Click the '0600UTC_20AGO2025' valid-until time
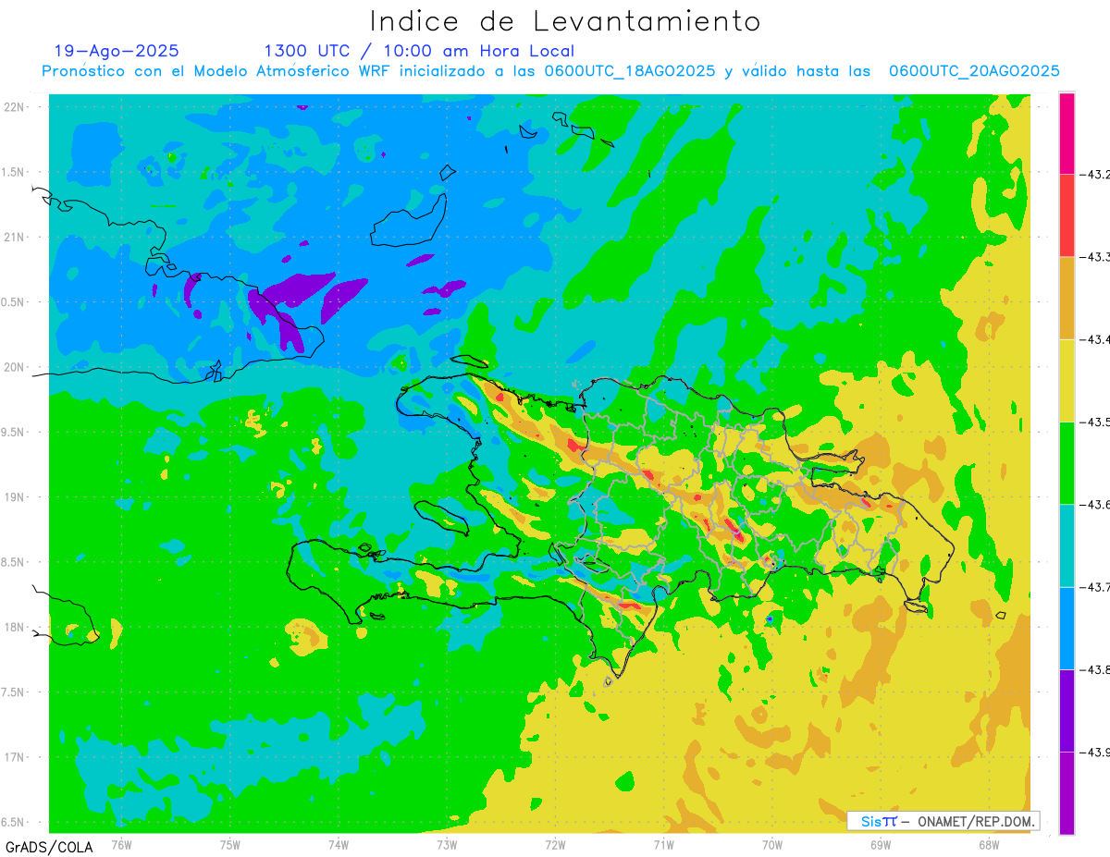Viewport: 1110px width, 857px height. (974, 71)
